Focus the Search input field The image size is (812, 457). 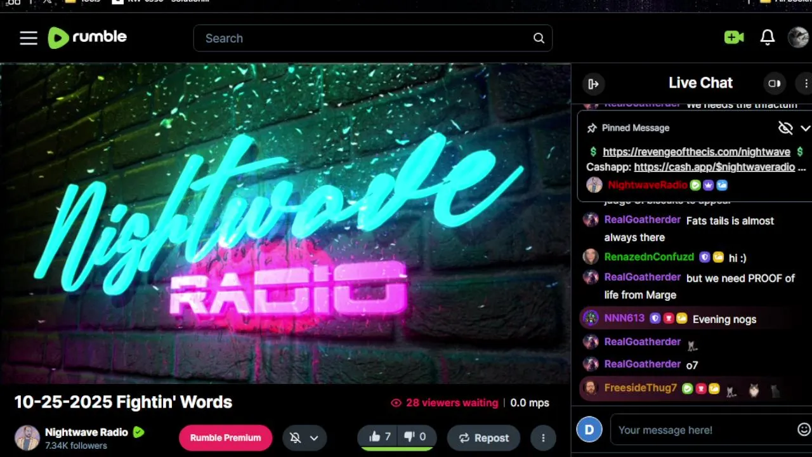coord(372,38)
